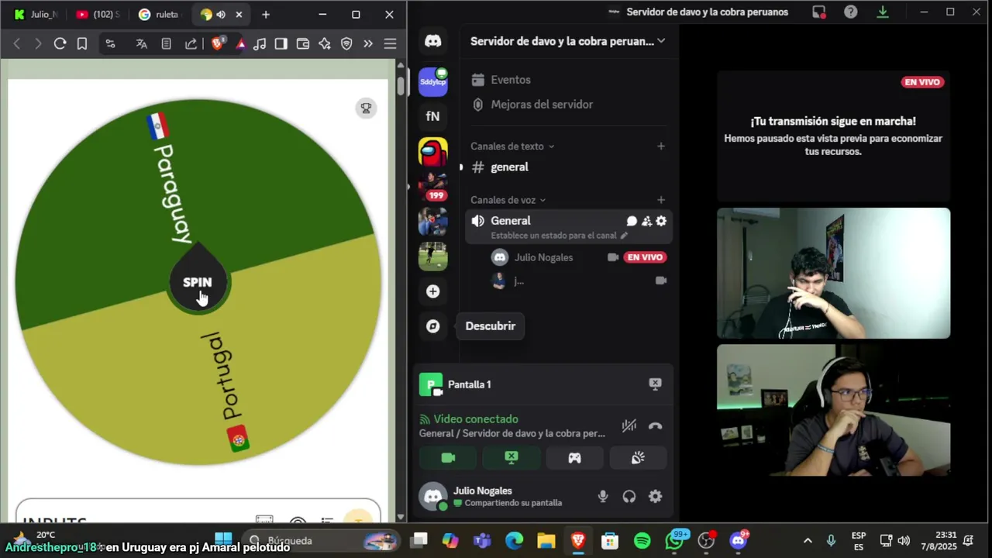
Task: Open the soundboard button
Action: pos(638,458)
